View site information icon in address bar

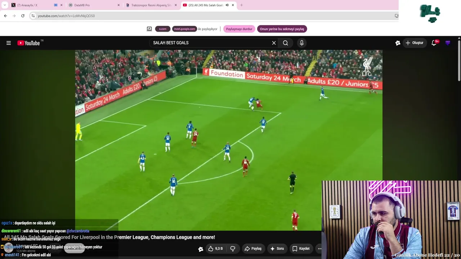tap(33, 16)
